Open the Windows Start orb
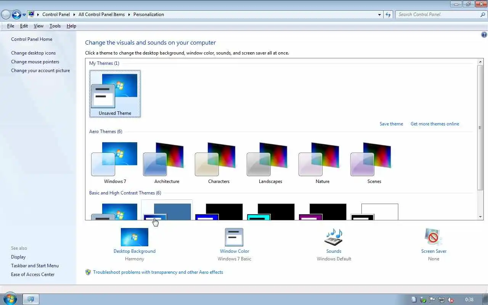Viewport: 488px width, 305px height. click(10, 299)
